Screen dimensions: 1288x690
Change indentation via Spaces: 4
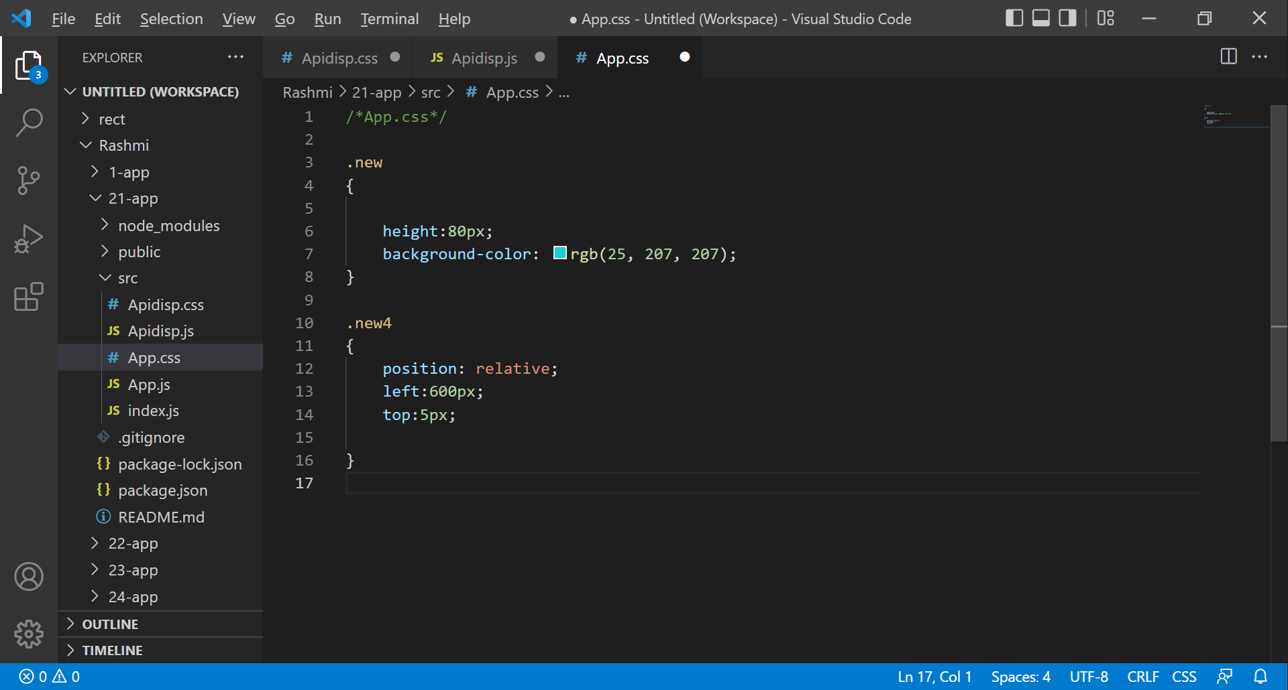pyautogui.click(x=1020, y=677)
